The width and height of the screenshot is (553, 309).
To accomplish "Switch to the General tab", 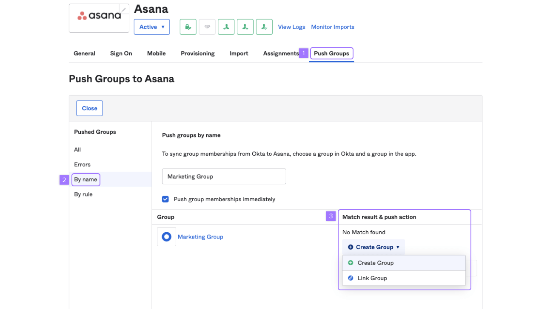I will [x=84, y=53].
